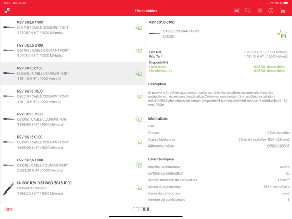Expand availability details chevron
This screenshot has height=219, width=292.
pos(287,69)
